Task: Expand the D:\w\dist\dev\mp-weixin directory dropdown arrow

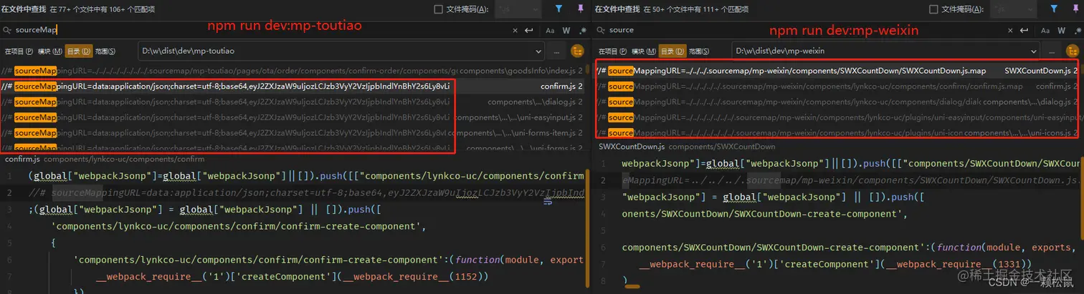Action: click(x=1034, y=52)
